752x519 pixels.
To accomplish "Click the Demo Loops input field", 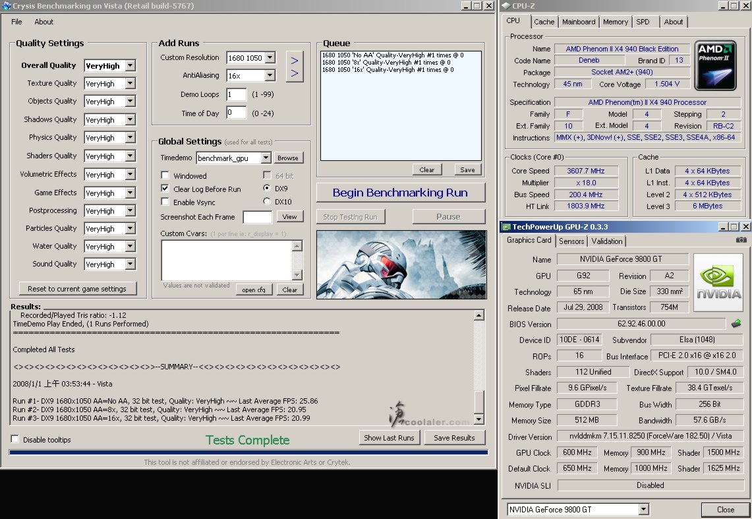I will [x=237, y=94].
